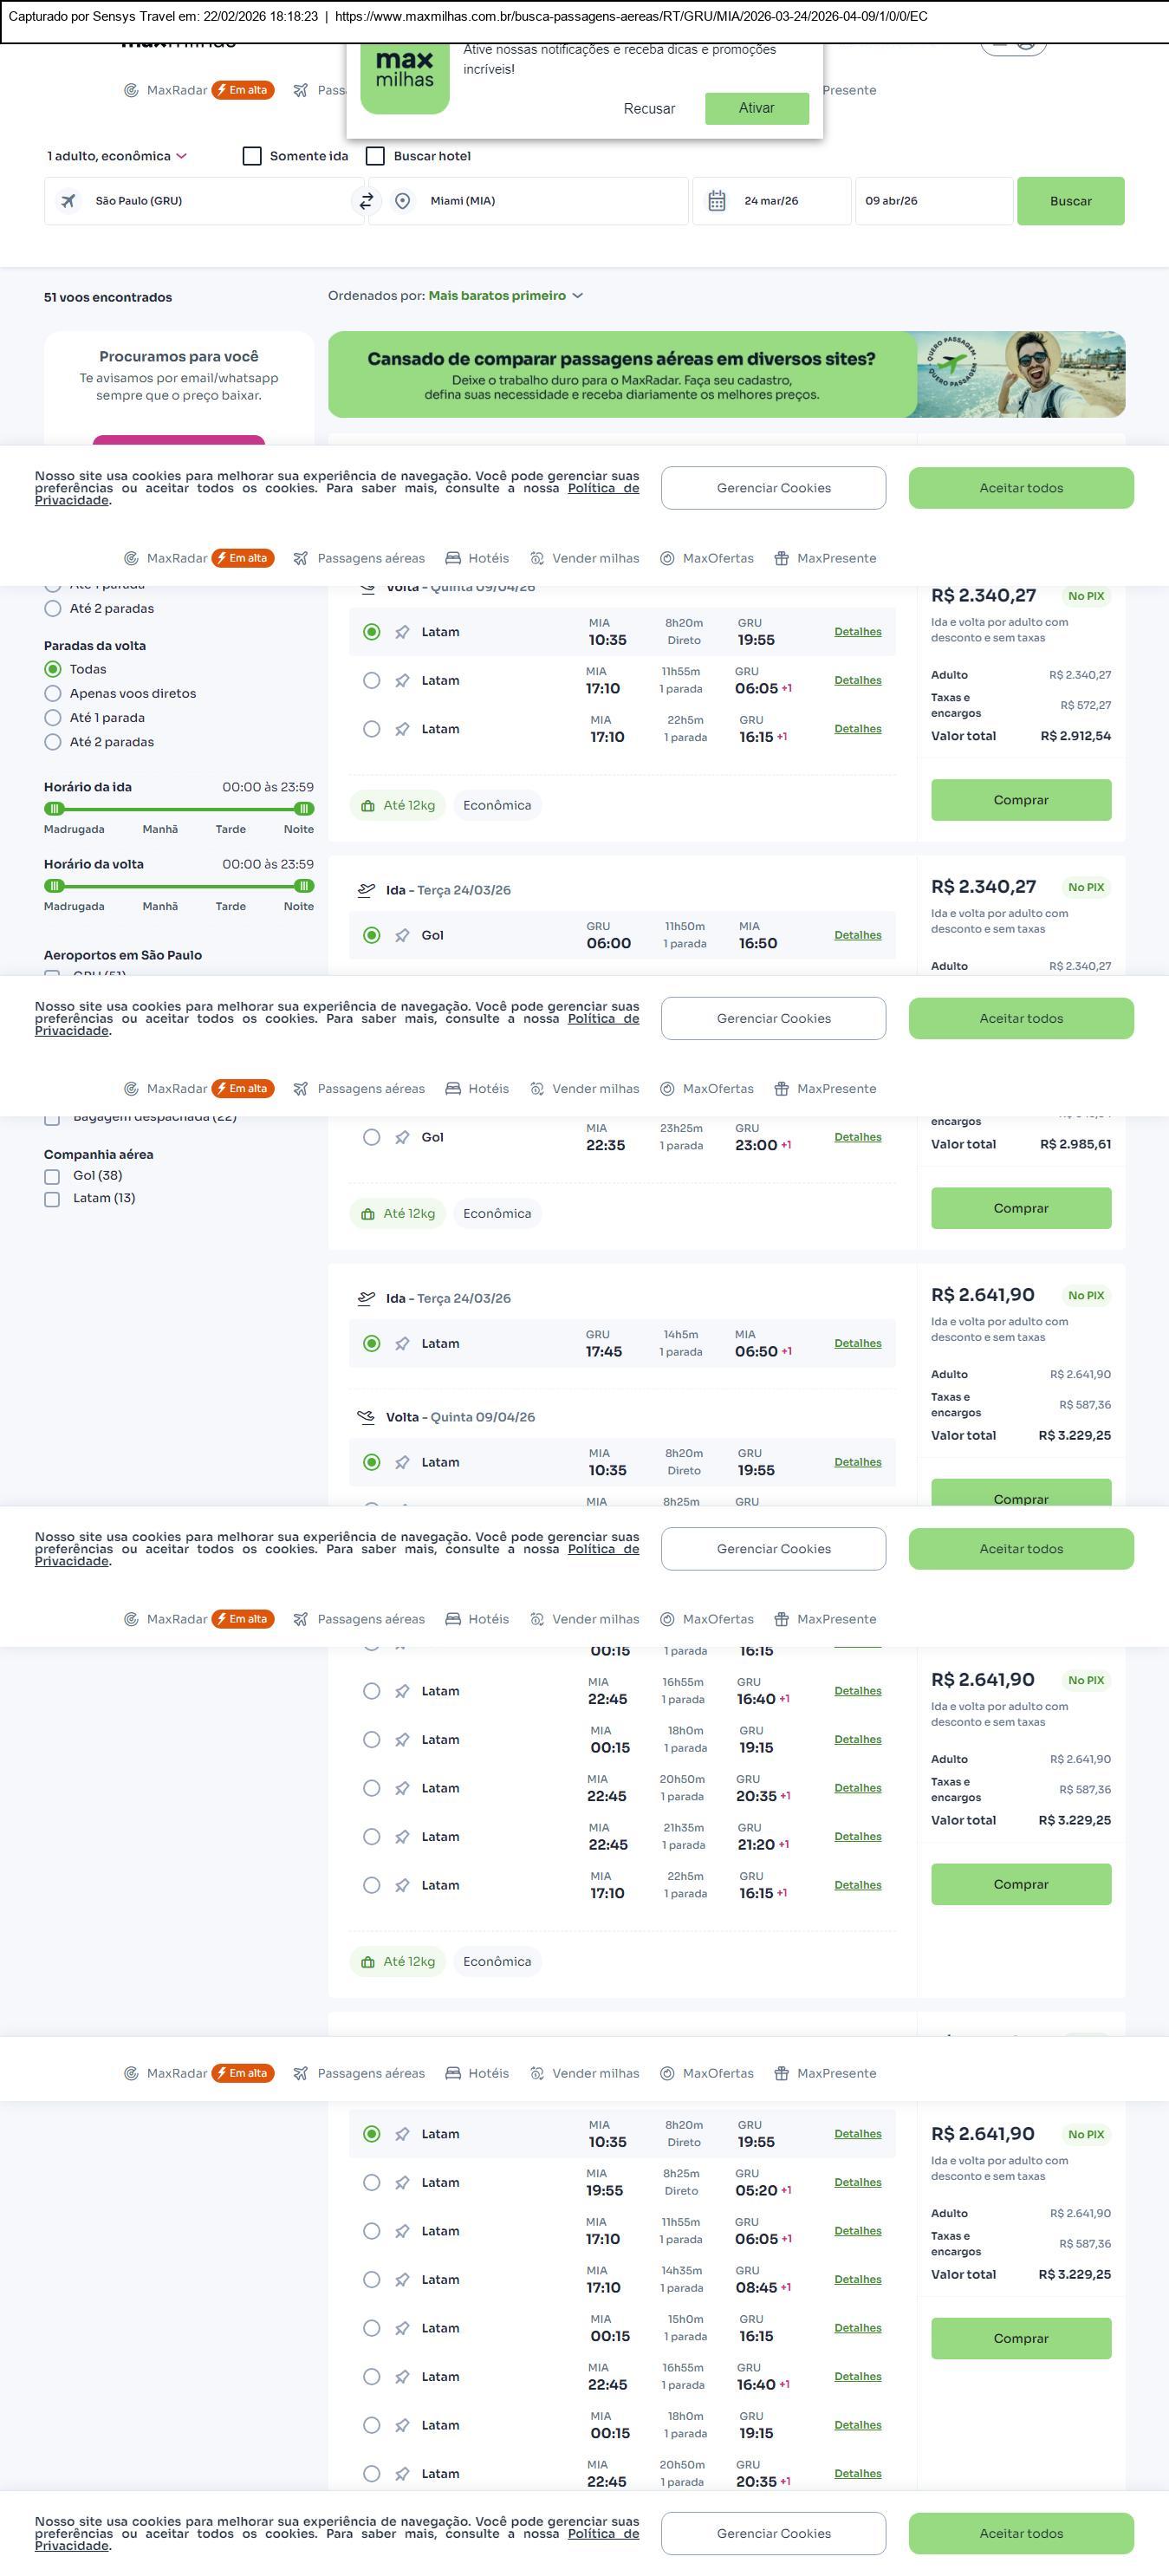Click the left handle of 'Horário da ida' slider
This screenshot has height=2576, width=1169.
tap(55, 809)
